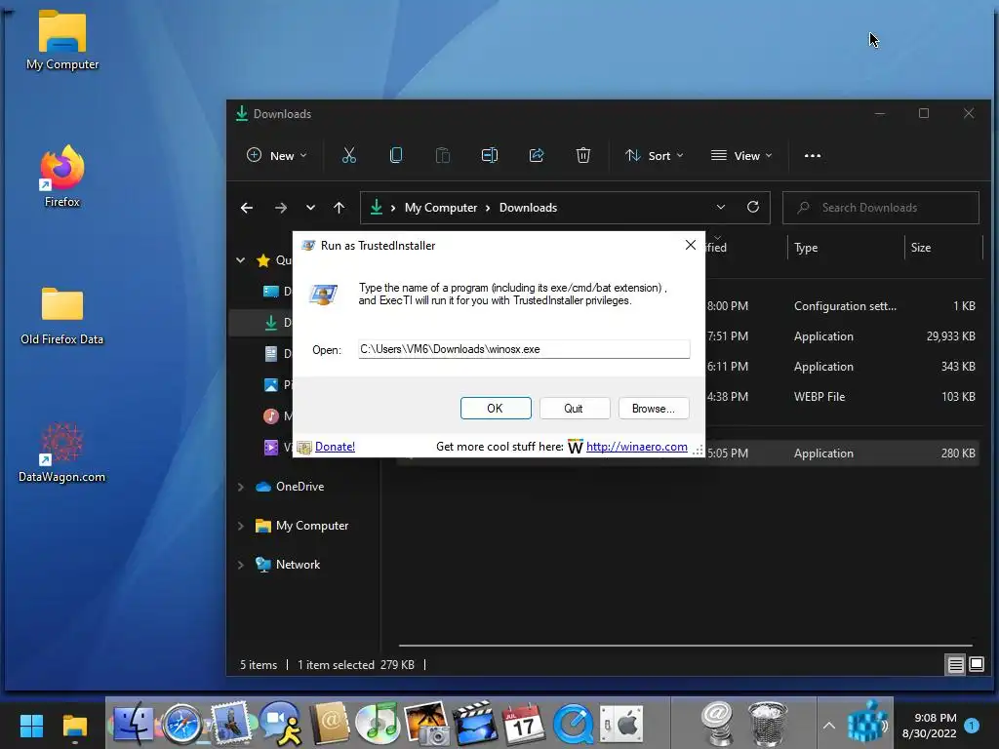Click the @ spring icon in the dock
Screen dimensions: 999x749
[718, 724]
